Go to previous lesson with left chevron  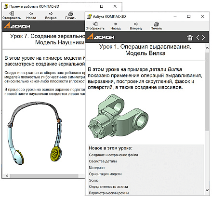pyautogui.click(x=198, y=38)
